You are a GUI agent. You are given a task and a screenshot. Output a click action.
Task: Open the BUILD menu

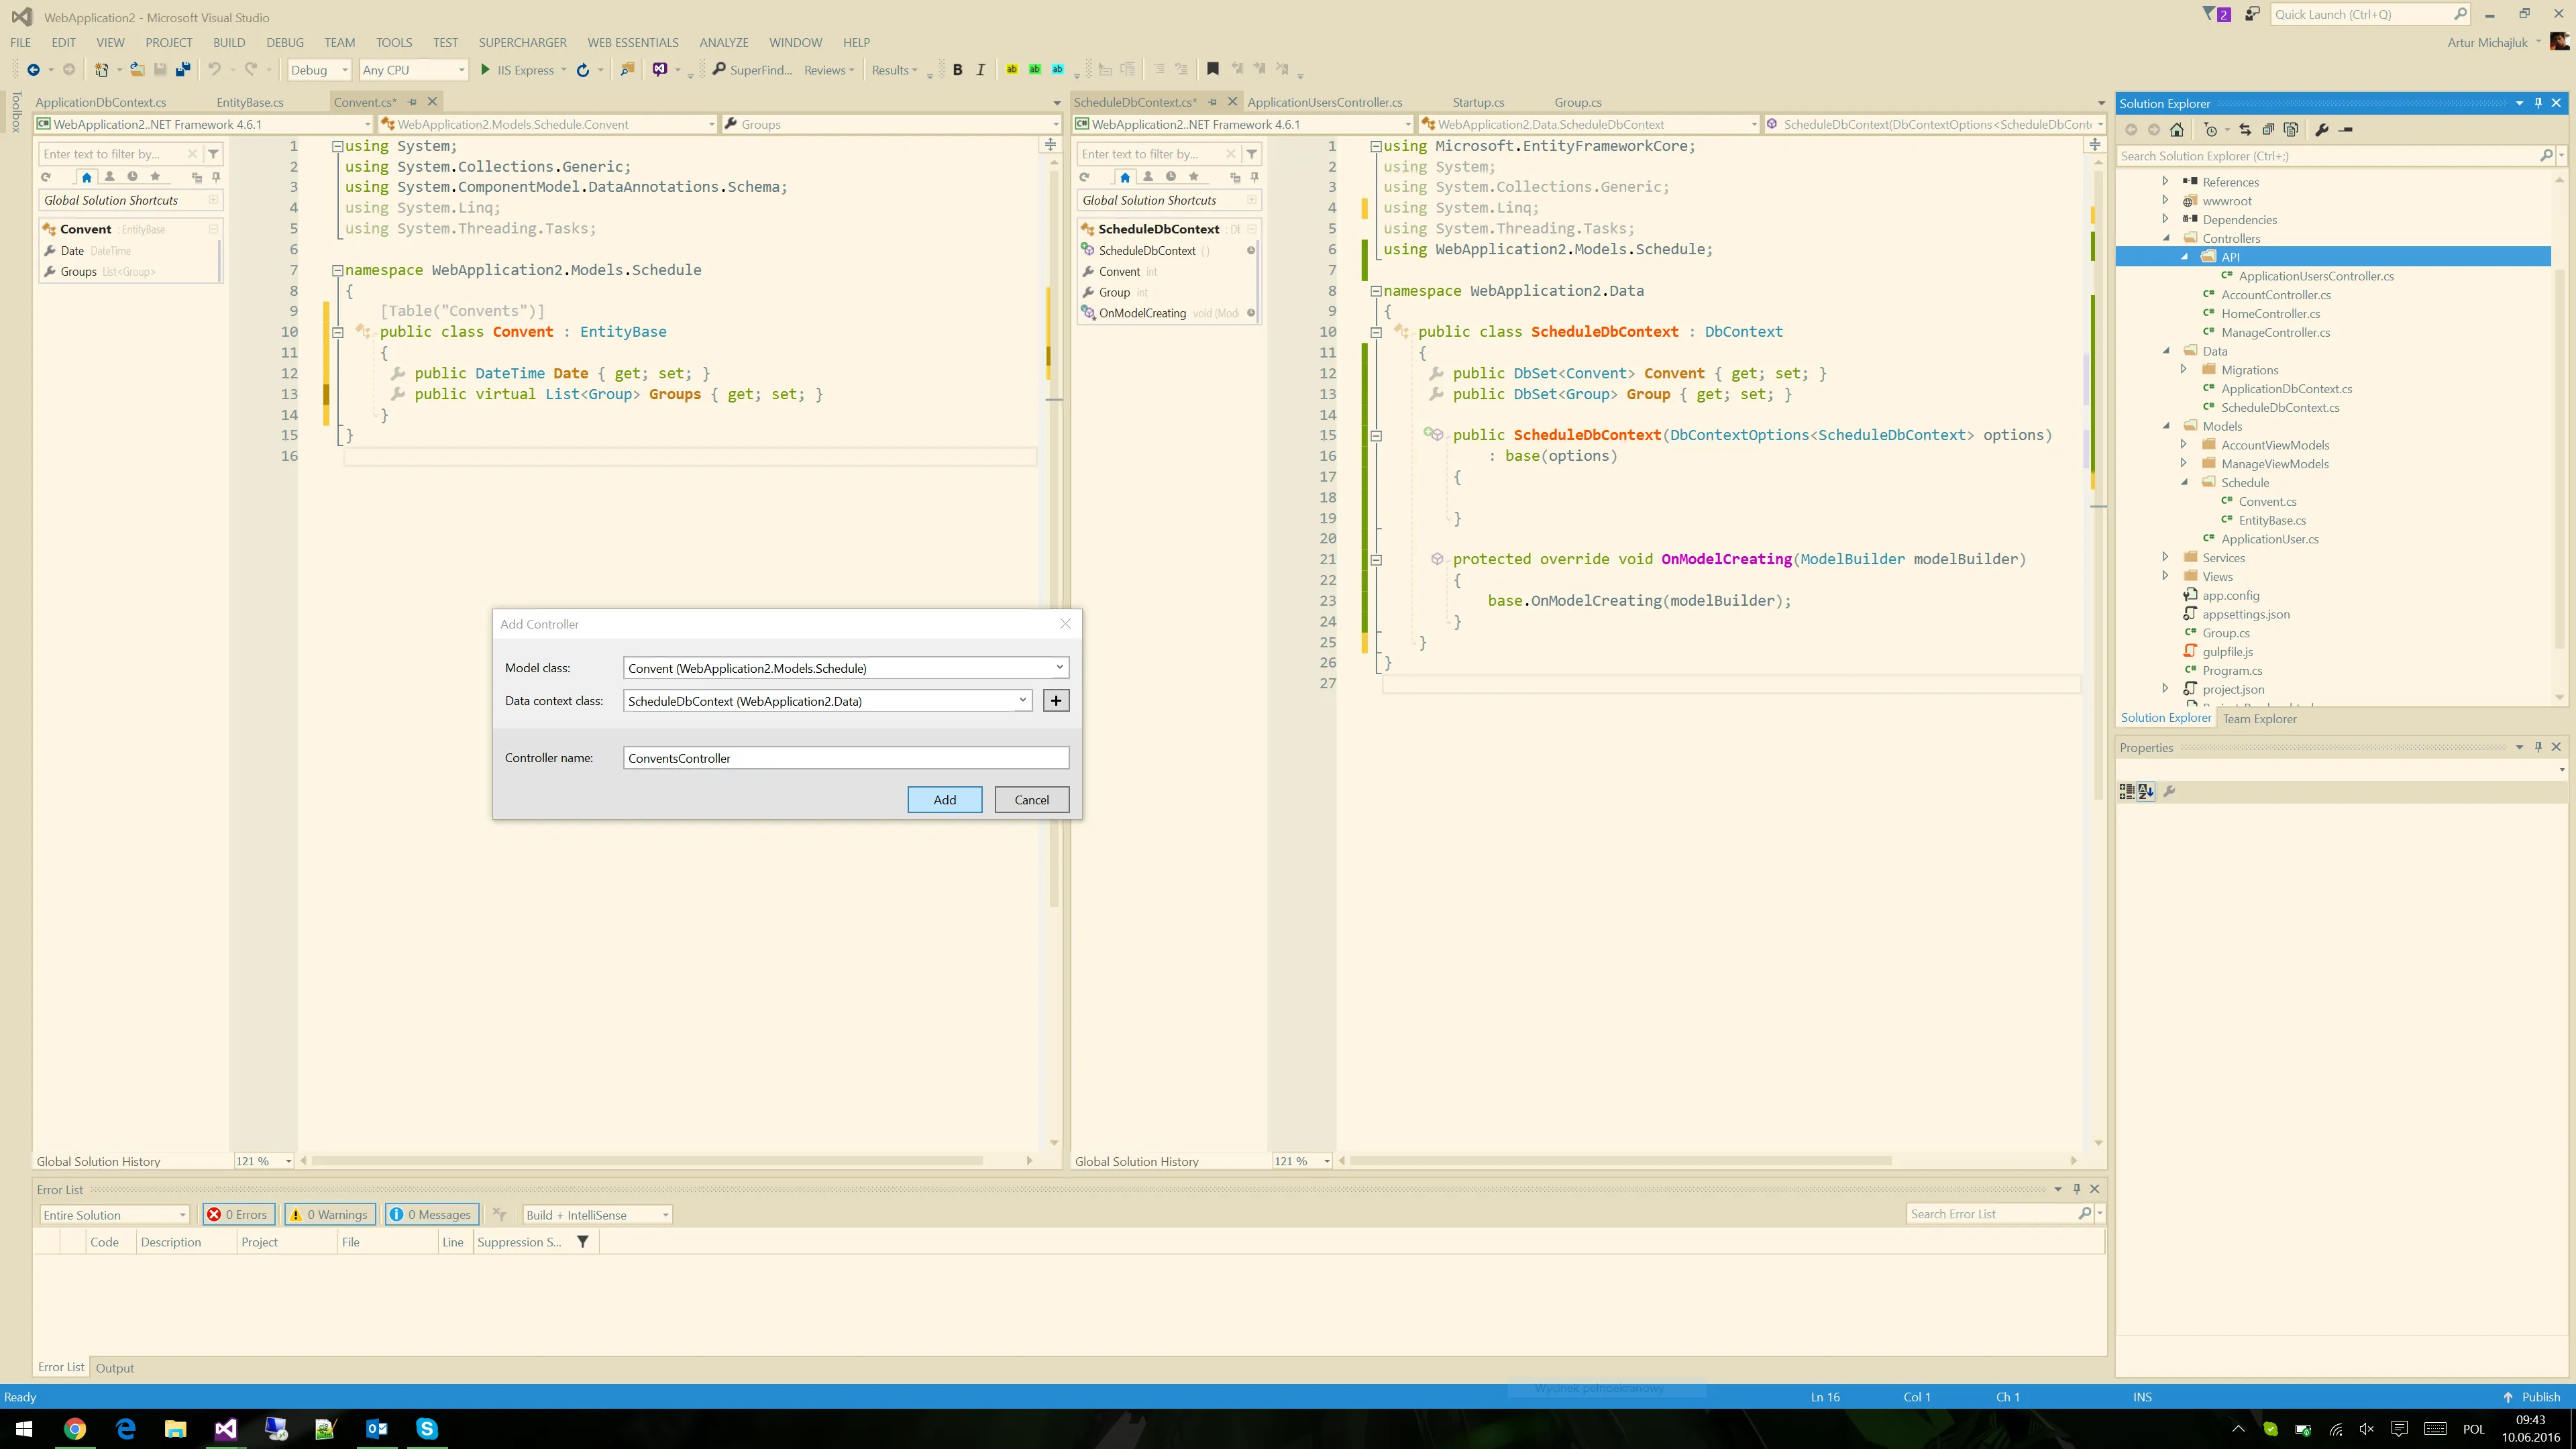click(x=228, y=42)
